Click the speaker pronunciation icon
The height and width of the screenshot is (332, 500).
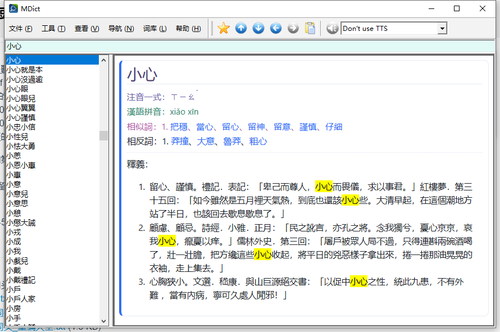point(332,28)
